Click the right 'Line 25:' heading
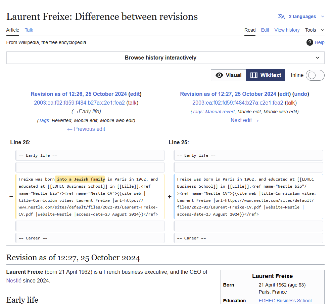 (x=179, y=142)
